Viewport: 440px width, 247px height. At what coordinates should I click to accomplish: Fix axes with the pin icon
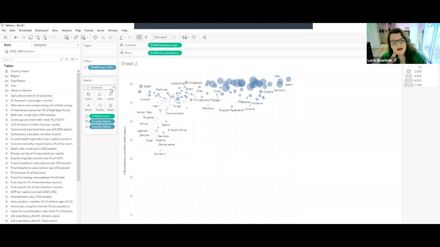[146, 37]
